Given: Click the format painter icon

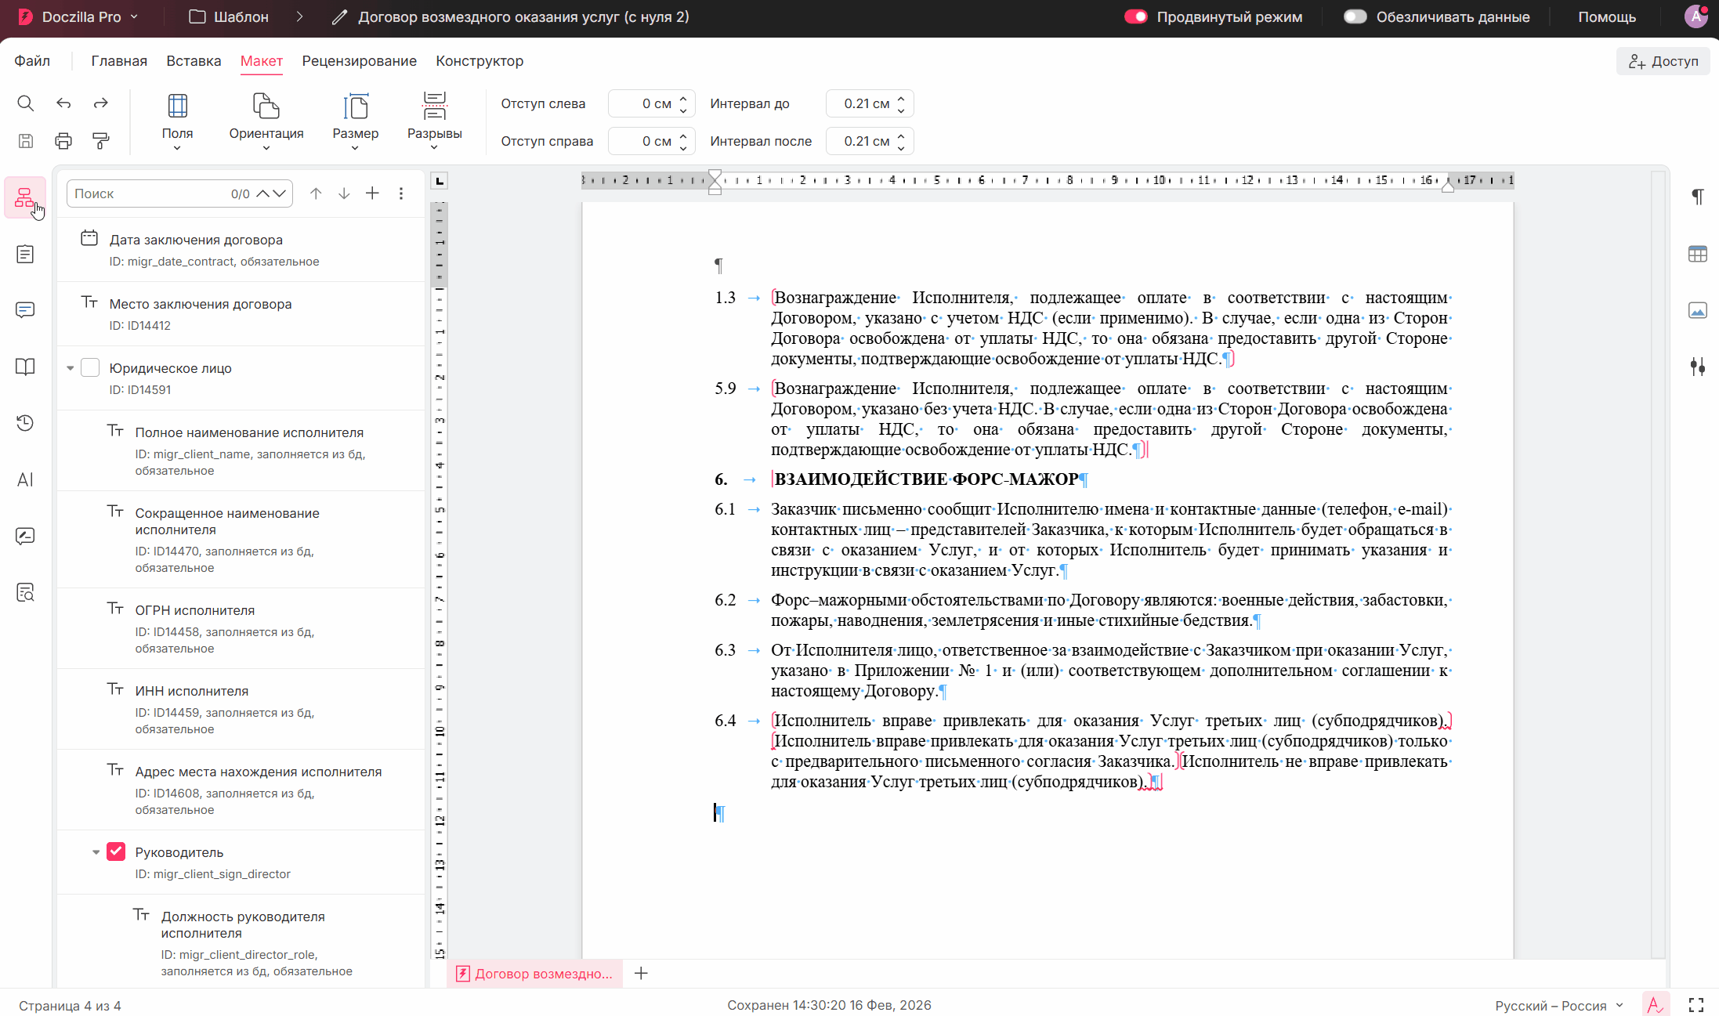Looking at the screenshot, I should click(x=101, y=141).
